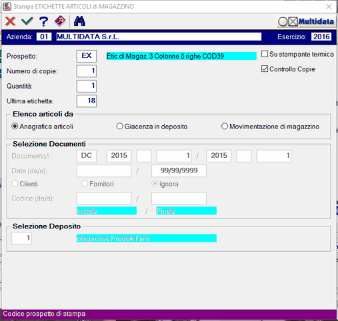
Task: Open help with the question mark icon
Action: coord(43,21)
